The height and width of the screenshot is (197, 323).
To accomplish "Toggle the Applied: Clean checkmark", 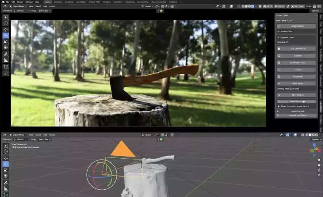I will (279, 37).
